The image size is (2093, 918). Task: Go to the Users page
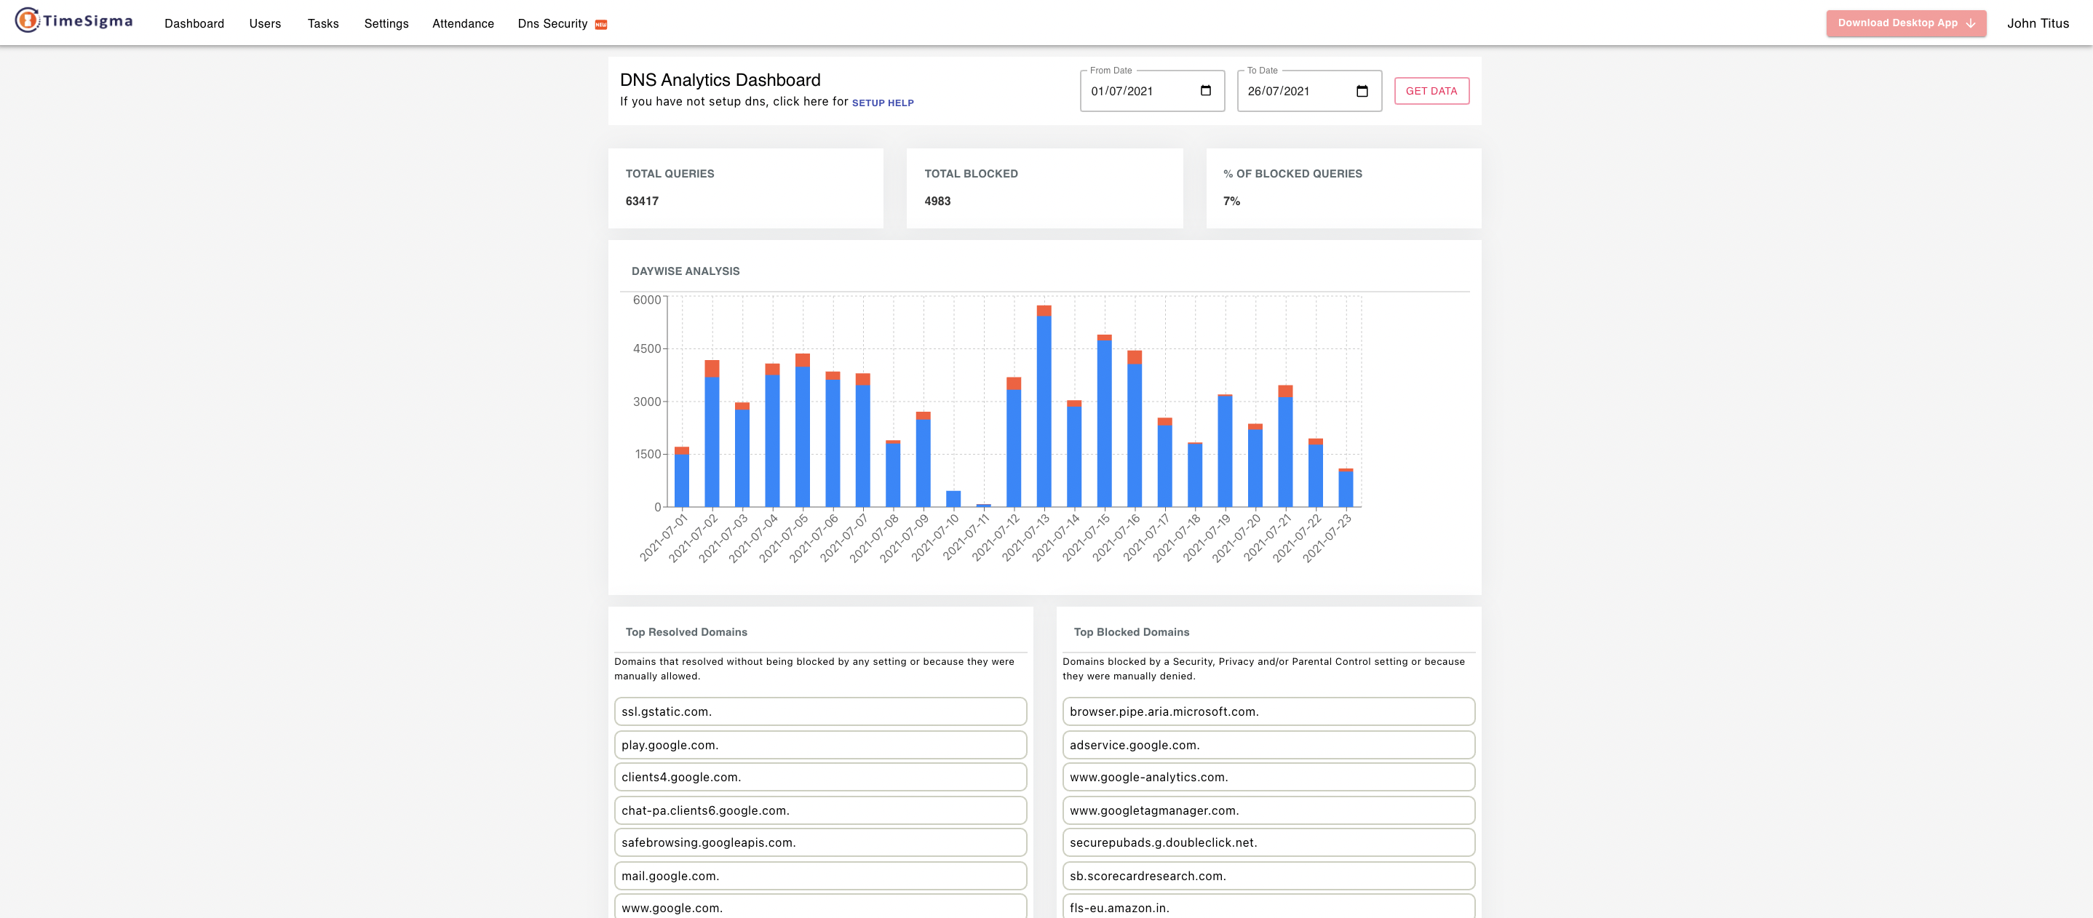pos(265,23)
